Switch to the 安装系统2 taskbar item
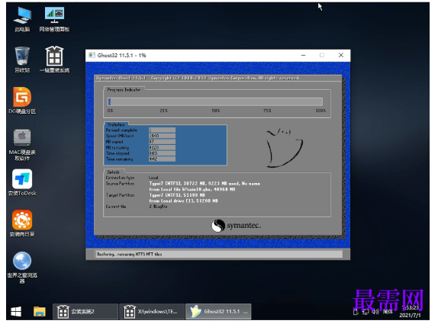The height and width of the screenshot is (324, 438). [x=85, y=312]
